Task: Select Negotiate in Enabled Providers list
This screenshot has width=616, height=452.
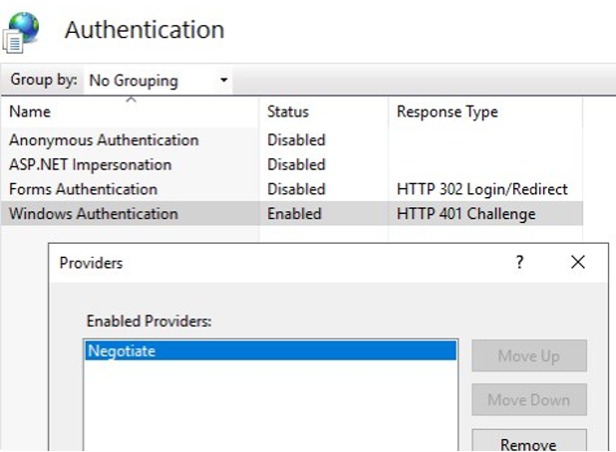Action: (271, 350)
